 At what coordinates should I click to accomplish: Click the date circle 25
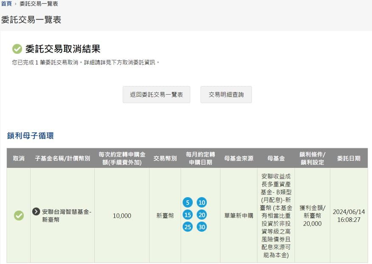point(188,227)
